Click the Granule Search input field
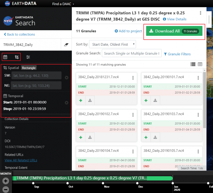 [131, 53]
